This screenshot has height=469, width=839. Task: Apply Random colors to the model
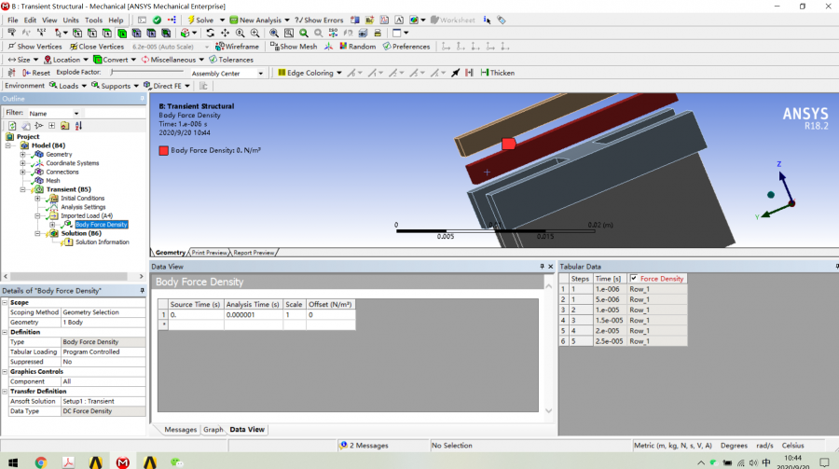pyautogui.click(x=358, y=46)
